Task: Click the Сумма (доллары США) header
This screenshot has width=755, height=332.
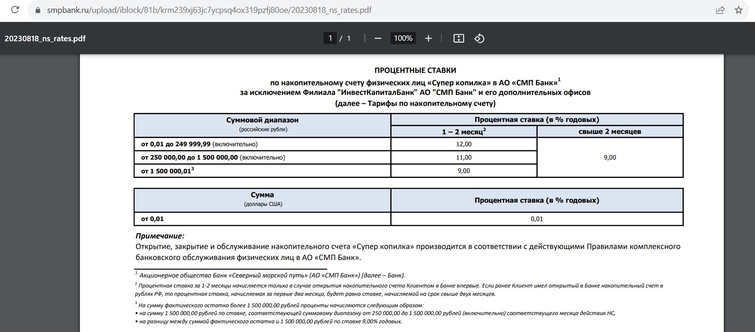Action: coord(262,199)
